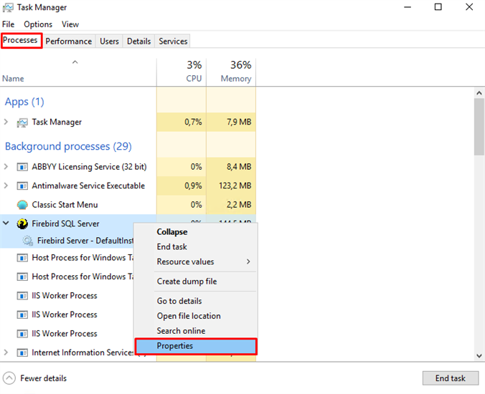Click the Internet Information Services icon
The width and height of the screenshot is (485, 394).
22,352
